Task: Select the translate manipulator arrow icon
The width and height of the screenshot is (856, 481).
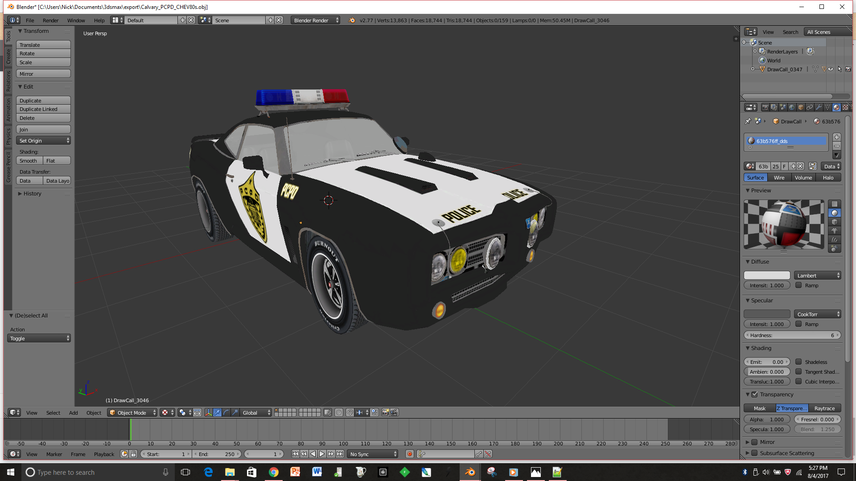Action: tap(217, 413)
